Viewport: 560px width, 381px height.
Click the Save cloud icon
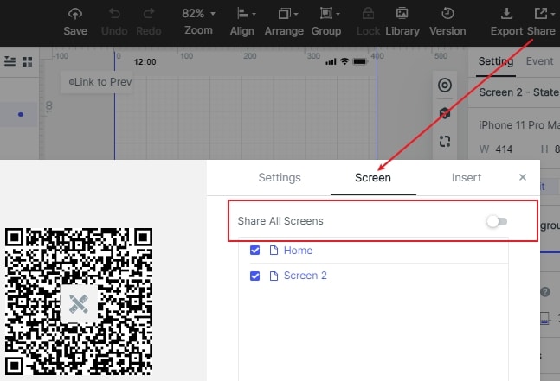pyautogui.click(x=75, y=14)
